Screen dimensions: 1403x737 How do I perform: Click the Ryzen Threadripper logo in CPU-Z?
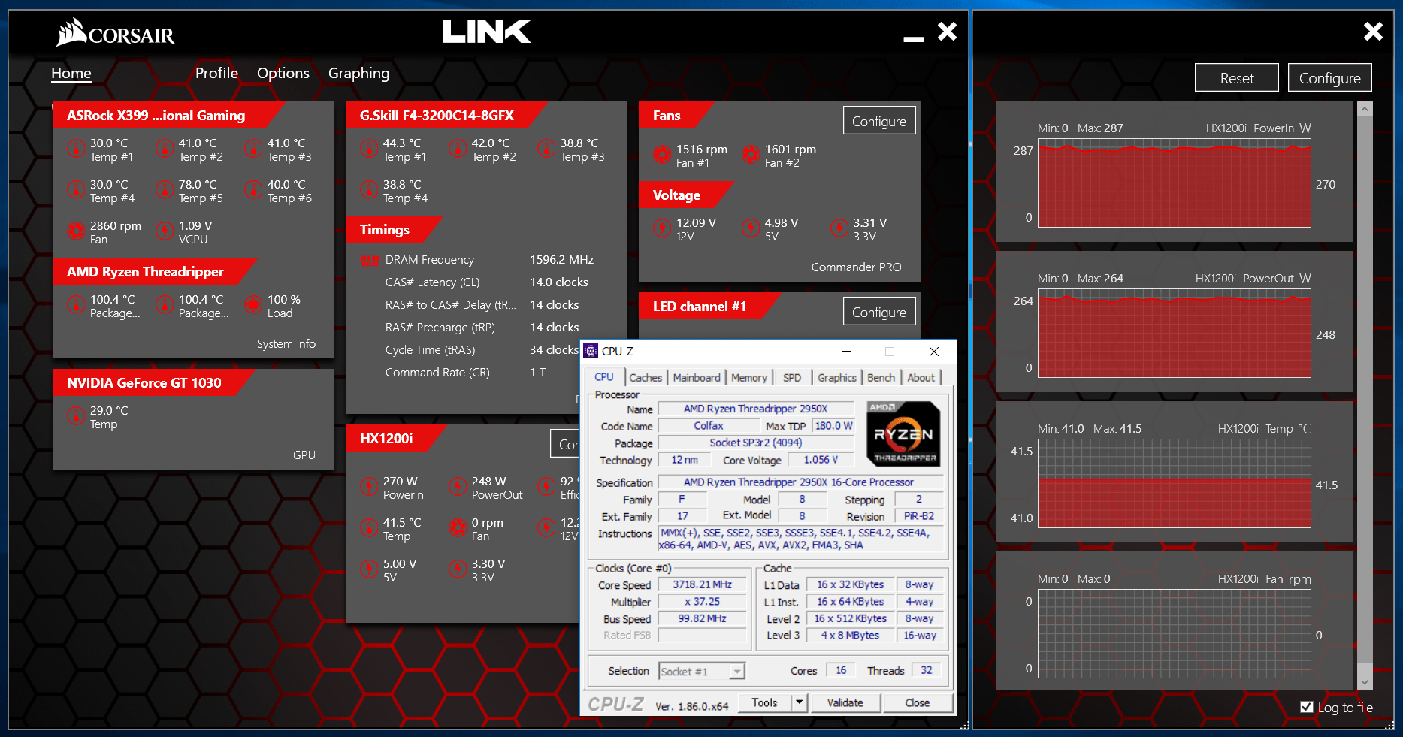pos(903,434)
